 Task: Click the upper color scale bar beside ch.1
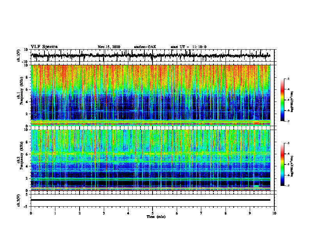[x=282, y=100]
